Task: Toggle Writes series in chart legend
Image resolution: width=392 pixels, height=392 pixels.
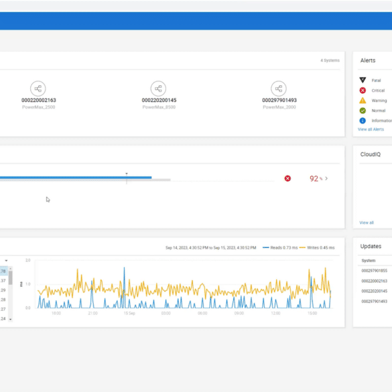Action: [x=317, y=247]
